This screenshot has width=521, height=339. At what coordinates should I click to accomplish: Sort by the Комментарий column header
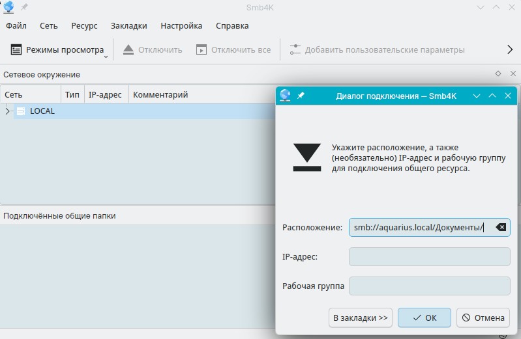coord(202,95)
